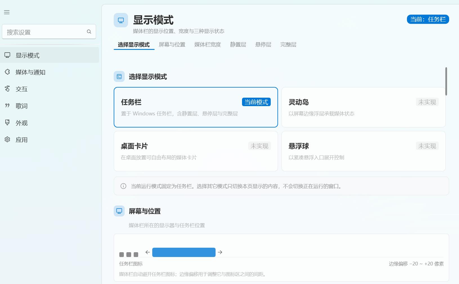
Task: Open 交互 settings in sidebar
Action: click(50, 89)
